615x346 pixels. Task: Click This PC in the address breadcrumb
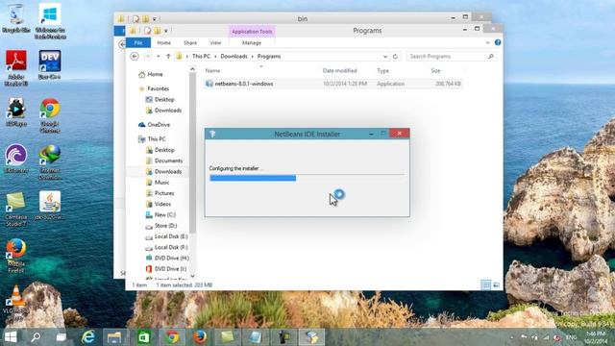(201, 57)
